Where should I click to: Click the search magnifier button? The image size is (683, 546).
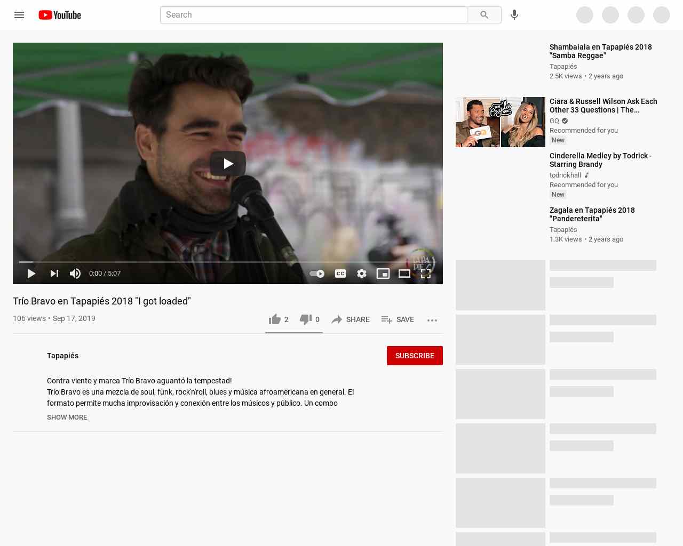(x=484, y=15)
